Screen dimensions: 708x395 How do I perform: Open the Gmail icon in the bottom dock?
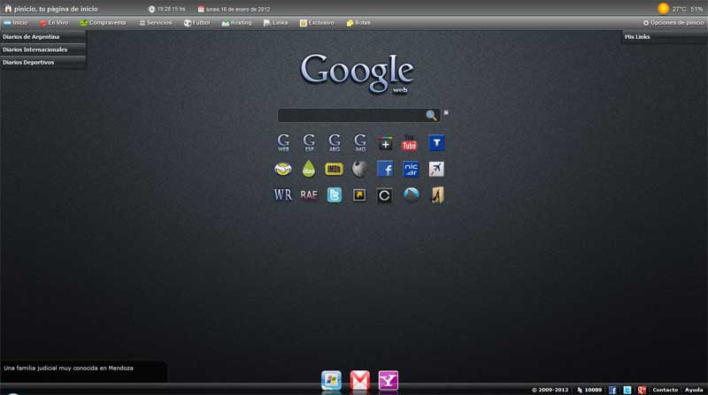[359, 381]
